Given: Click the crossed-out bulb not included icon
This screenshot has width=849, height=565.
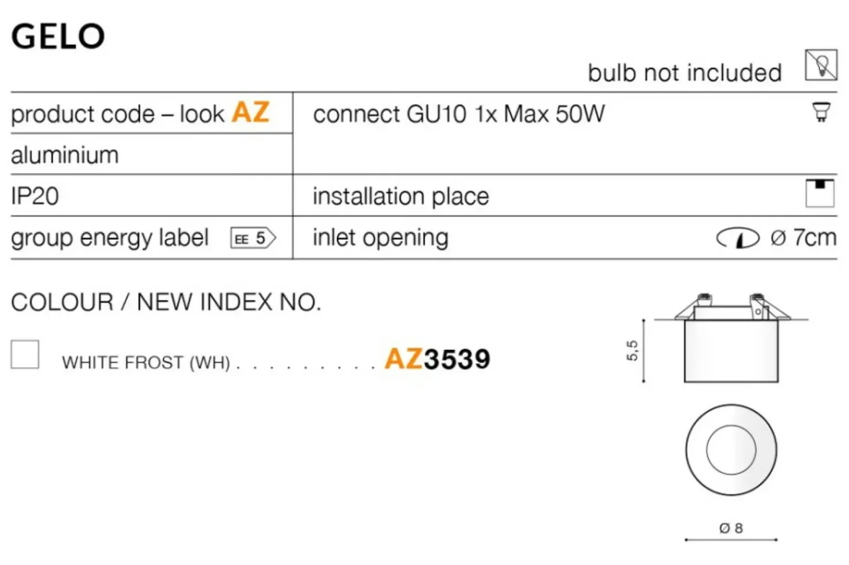Looking at the screenshot, I should click(820, 66).
